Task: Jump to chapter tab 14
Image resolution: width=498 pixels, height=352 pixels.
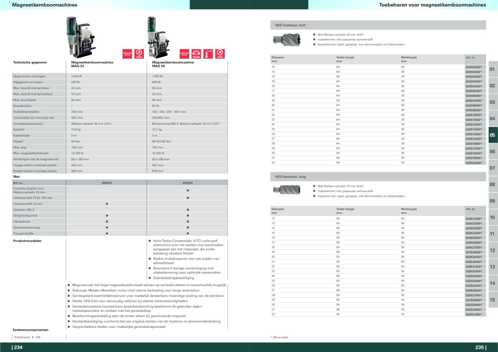Action: 492,283
